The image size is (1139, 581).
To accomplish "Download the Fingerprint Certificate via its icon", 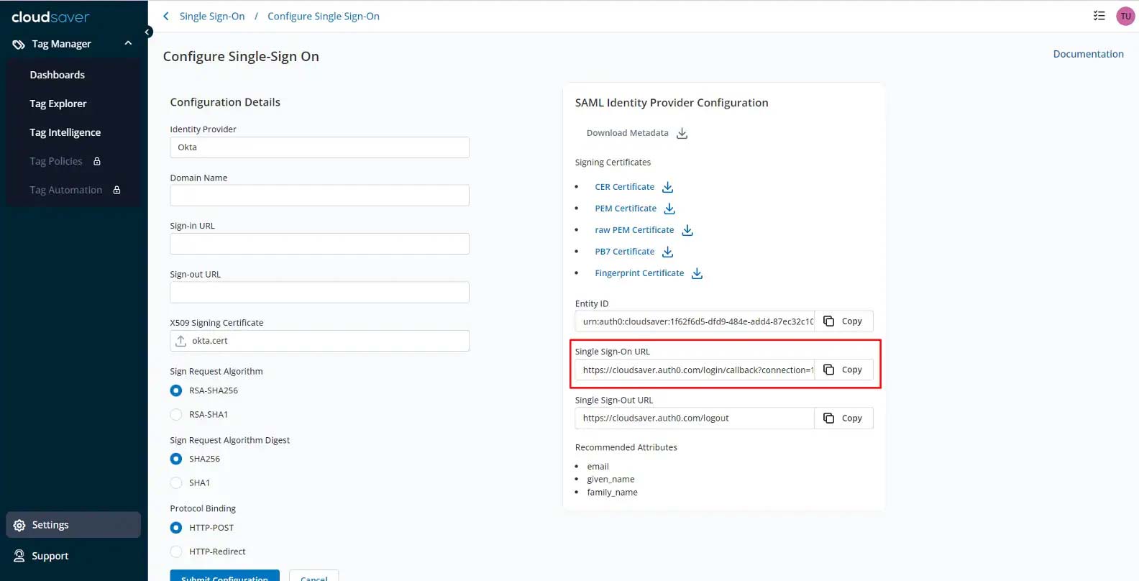I will click(x=696, y=274).
